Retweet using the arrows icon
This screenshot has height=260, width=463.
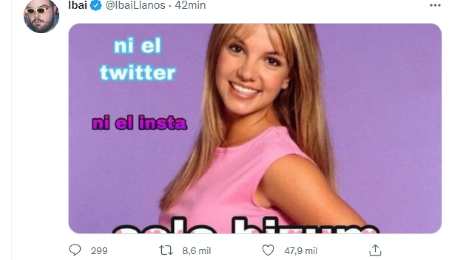pyautogui.click(x=166, y=251)
